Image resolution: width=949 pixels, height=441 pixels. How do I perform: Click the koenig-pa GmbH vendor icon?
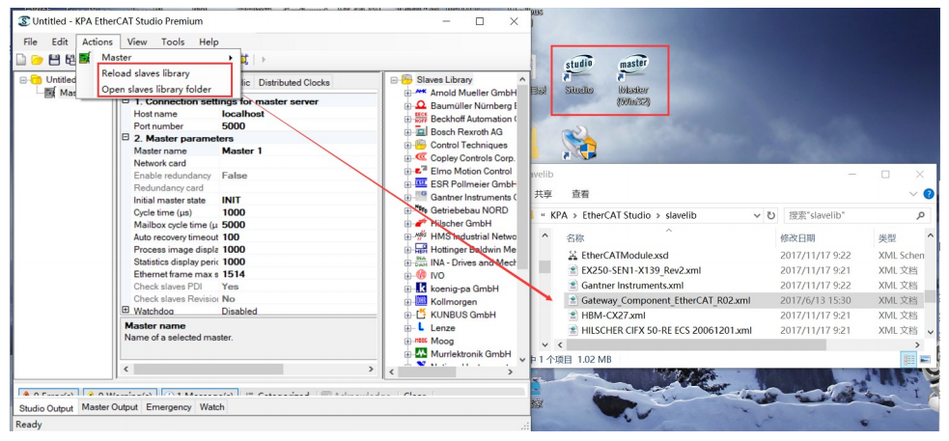pyautogui.click(x=421, y=289)
